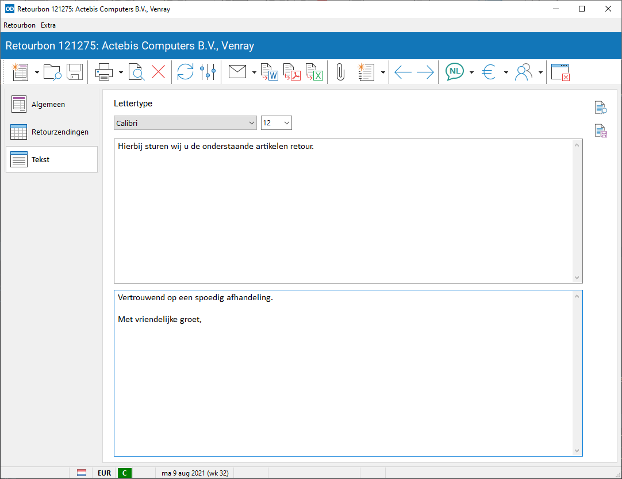Click the EUR currency in the status bar

(x=104, y=473)
